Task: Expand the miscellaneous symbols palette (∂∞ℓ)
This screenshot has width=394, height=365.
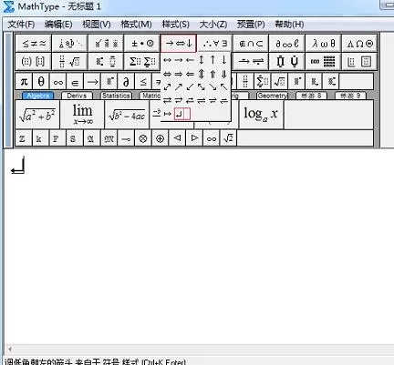Action: pos(287,44)
